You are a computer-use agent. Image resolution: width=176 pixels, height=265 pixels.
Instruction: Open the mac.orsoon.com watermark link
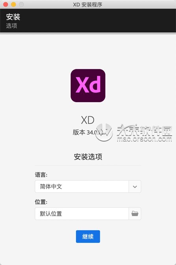tap(144, 139)
